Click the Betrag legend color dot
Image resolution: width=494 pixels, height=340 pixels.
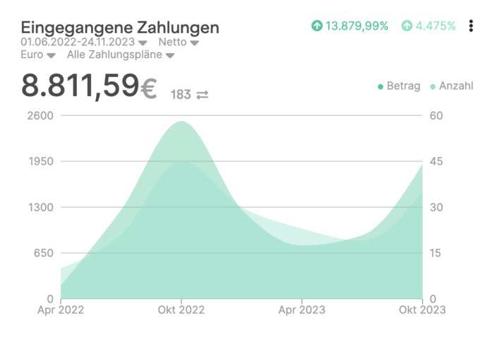[x=381, y=86]
